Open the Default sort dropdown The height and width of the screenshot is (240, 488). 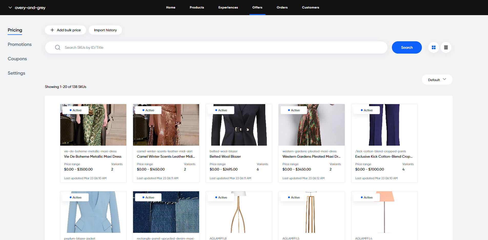[437, 79]
